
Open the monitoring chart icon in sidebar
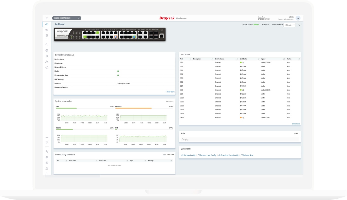(x=47, y=30)
